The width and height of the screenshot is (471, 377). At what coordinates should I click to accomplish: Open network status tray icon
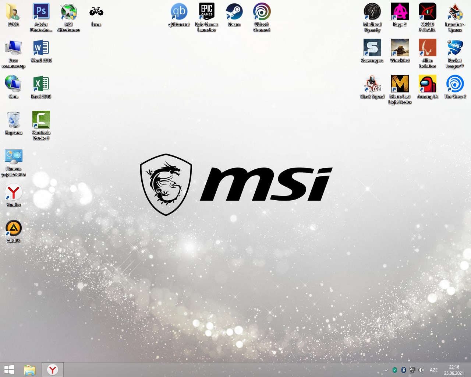tap(412, 370)
